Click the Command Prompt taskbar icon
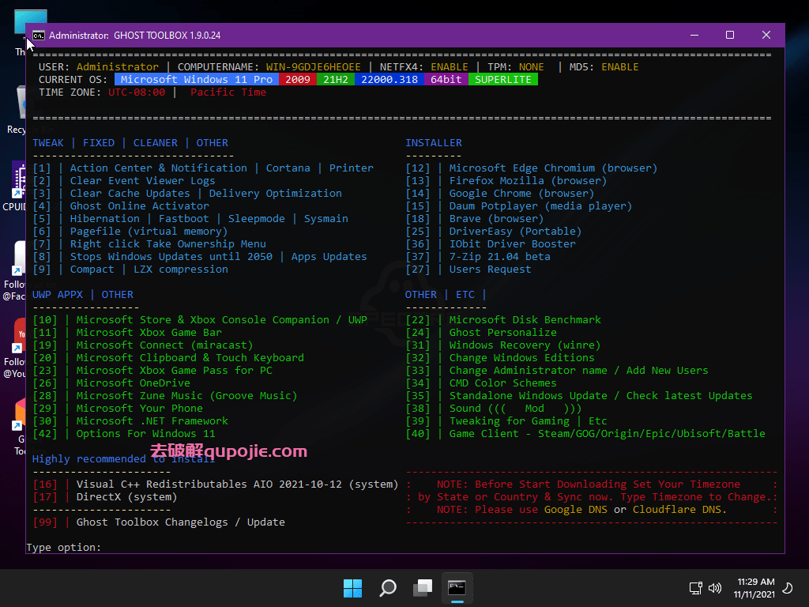 [457, 588]
